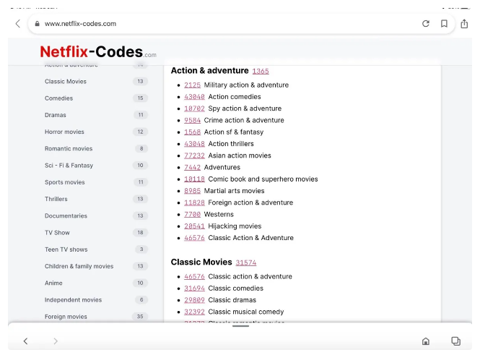
Task: Open Foreign movies sidebar category
Action: pyautogui.click(x=66, y=317)
